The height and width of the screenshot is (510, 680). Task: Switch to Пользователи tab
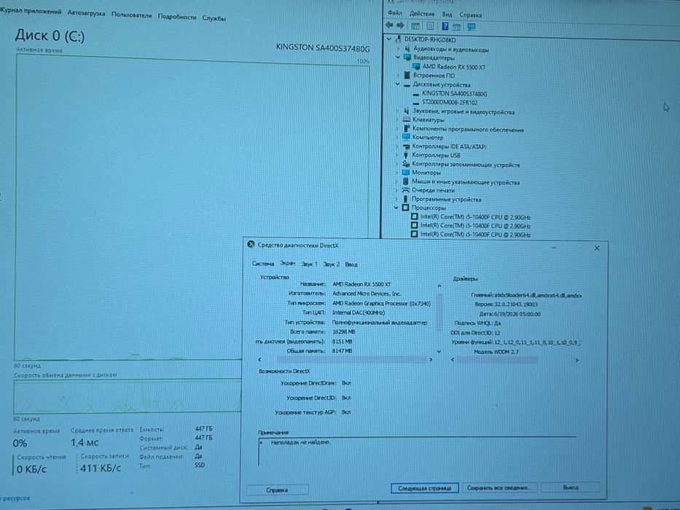[x=131, y=15]
